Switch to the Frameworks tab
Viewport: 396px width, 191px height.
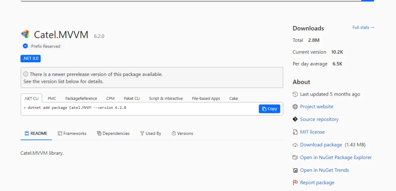tap(72, 133)
